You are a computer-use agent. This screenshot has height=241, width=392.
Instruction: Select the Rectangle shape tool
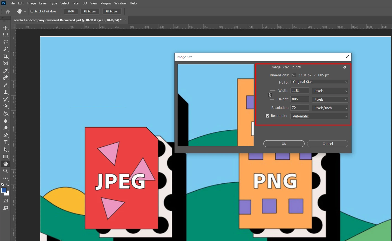click(6, 157)
